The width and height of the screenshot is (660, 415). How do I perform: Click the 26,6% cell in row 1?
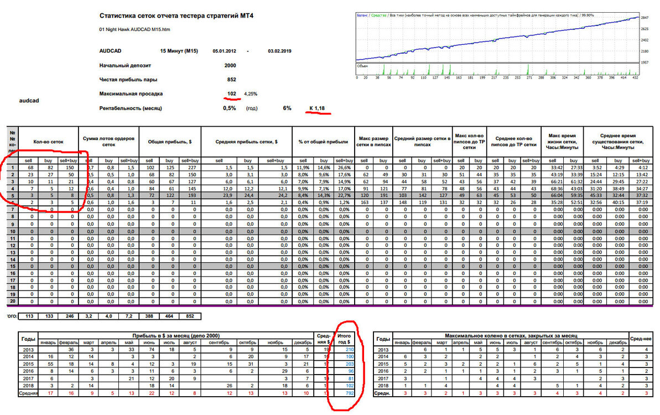pyautogui.click(x=344, y=168)
